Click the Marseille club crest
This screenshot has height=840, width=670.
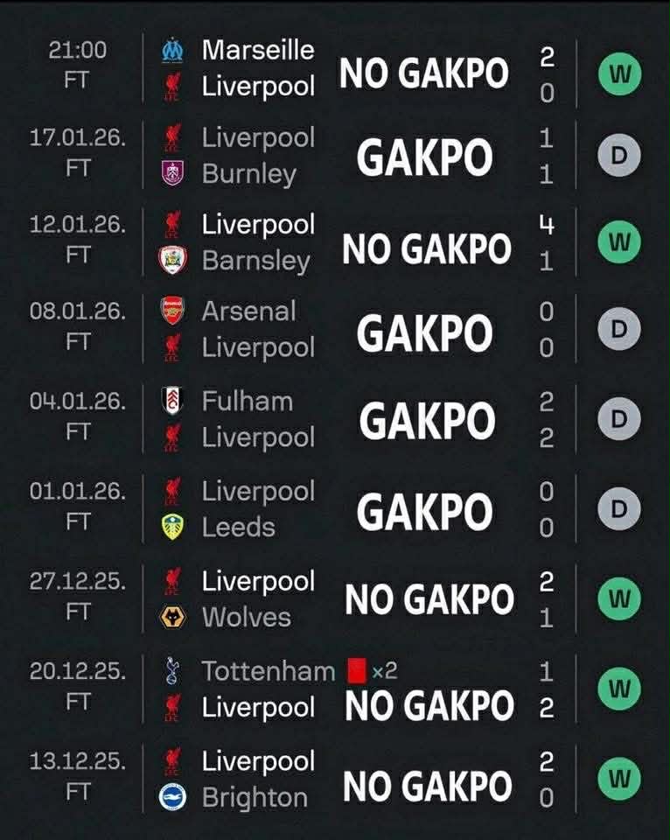coord(172,51)
